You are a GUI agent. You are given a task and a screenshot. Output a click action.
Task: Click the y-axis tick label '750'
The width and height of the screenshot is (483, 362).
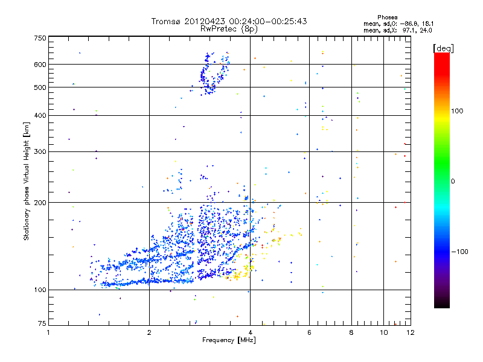[40, 38]
